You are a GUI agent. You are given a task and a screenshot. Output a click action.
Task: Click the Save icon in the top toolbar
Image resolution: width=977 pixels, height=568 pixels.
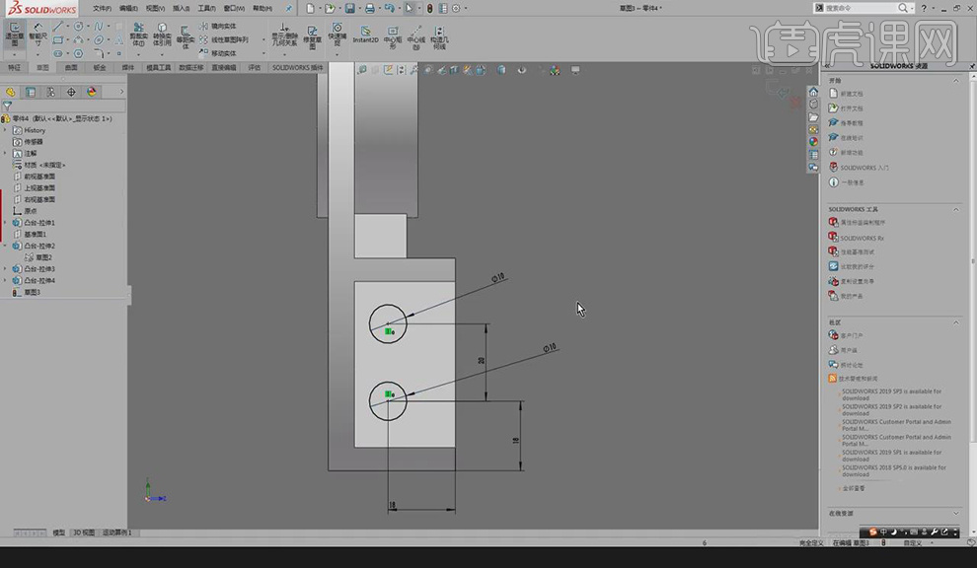tap(350, 8)
